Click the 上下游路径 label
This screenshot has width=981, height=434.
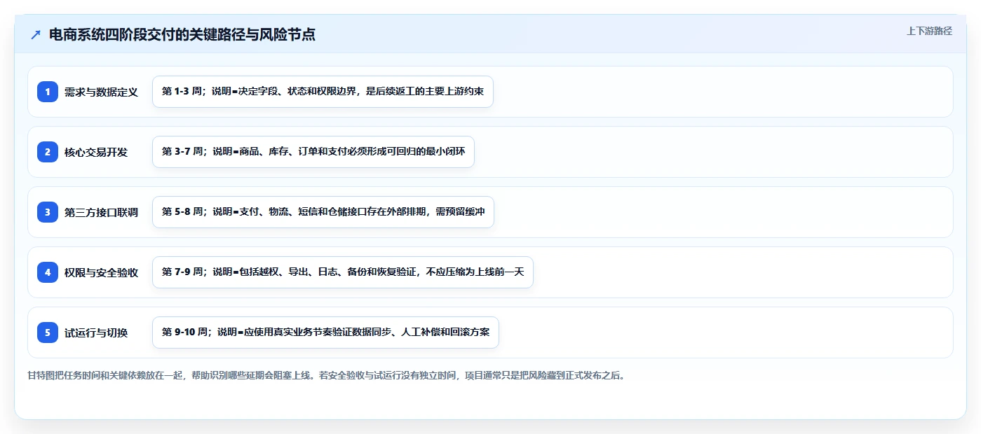coord(929,31)
